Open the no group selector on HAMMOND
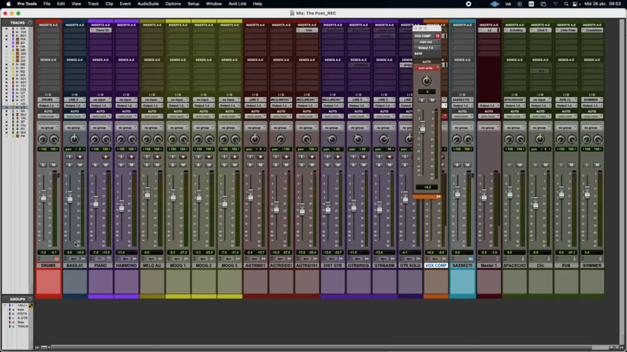The image size is (627, 352). 126,128
